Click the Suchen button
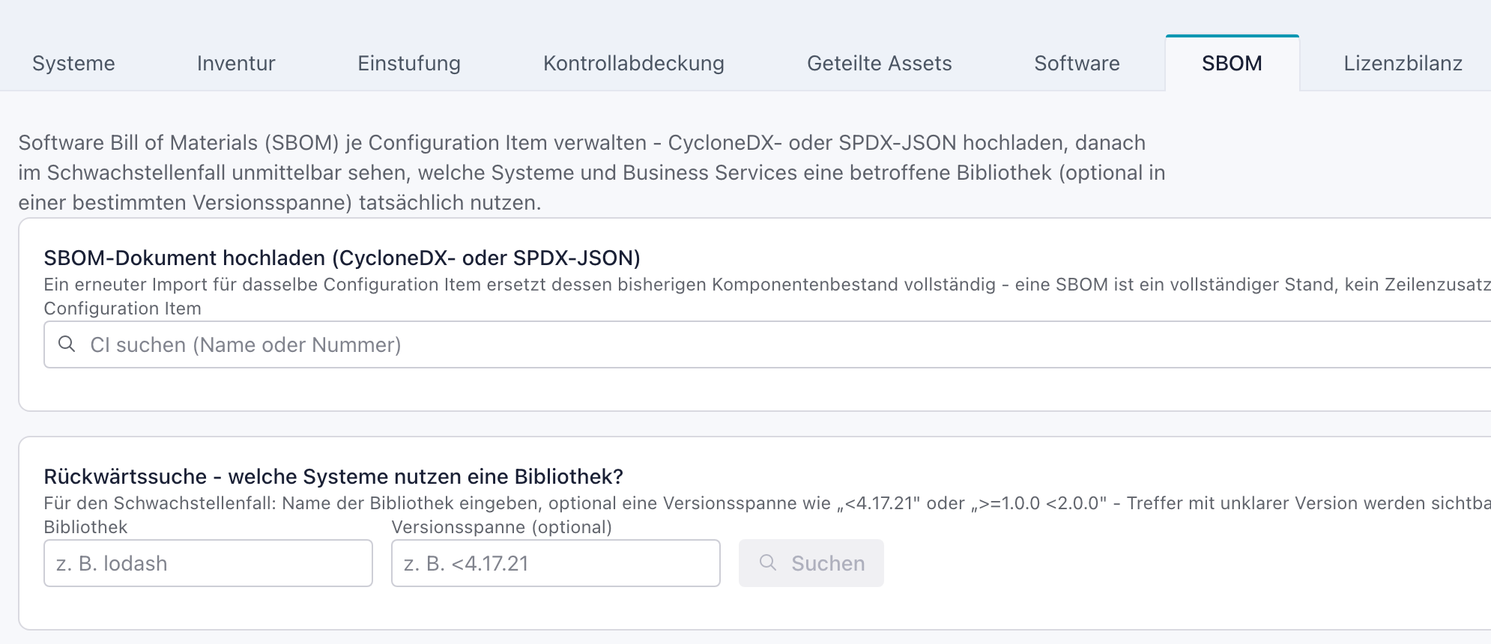 click(811, 563)
